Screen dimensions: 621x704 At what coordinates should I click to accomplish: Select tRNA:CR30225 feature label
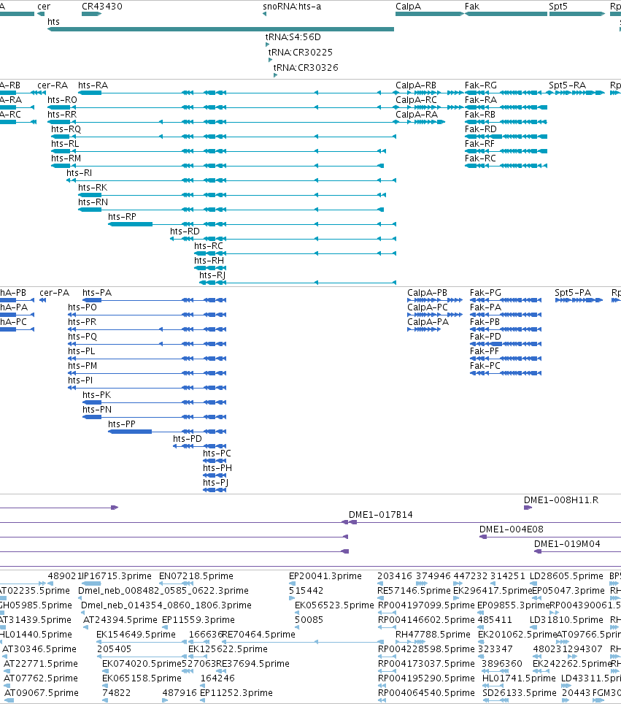click(x=301, y=53)
